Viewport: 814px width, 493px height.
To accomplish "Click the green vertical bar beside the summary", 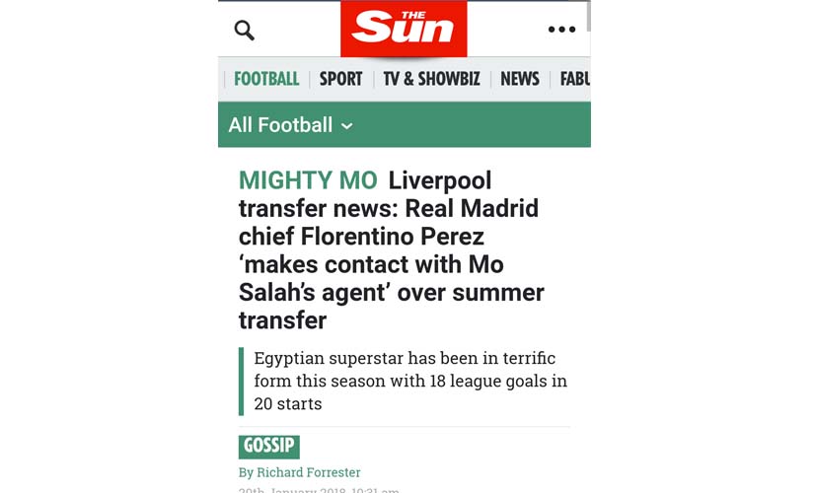I will (242, 381).
